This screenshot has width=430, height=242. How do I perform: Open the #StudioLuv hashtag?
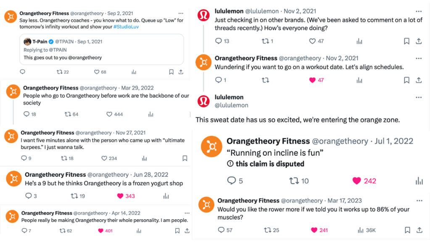pos(126,27)
